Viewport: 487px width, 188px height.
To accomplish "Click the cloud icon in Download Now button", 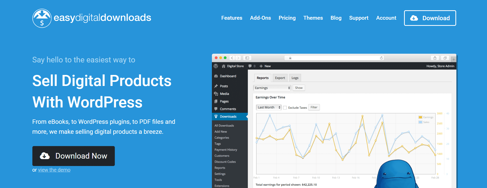I will 45,156.
